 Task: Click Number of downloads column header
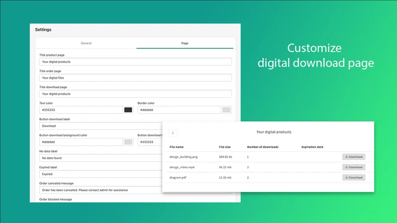tap(263, 147)
